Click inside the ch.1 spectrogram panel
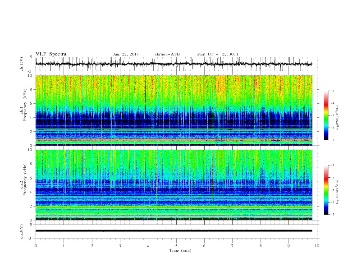The height and width of the screenshot is (276, 357). [174, 110]
